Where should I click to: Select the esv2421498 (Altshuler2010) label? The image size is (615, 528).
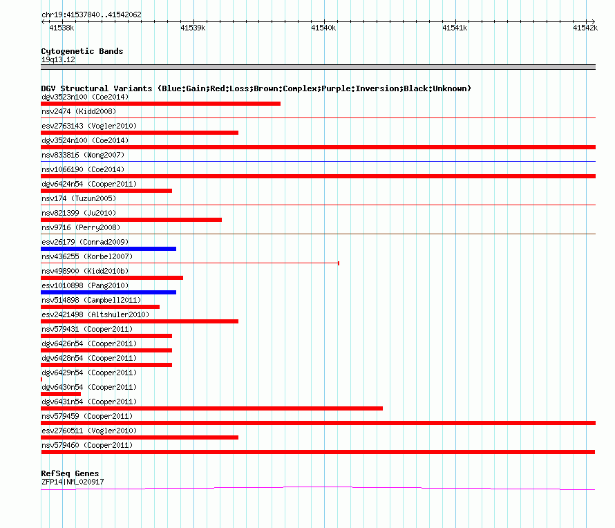(x=95, y=314)
